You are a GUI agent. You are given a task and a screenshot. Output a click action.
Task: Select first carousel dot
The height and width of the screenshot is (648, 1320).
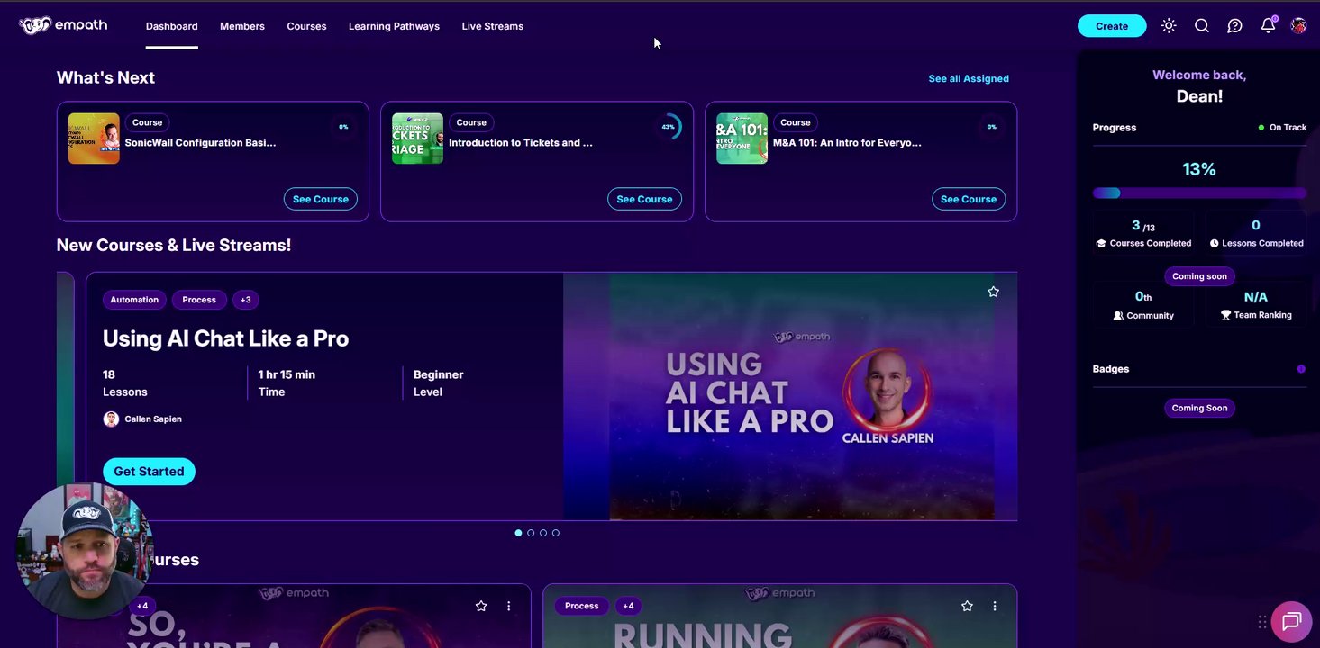(x=518, y=533)
